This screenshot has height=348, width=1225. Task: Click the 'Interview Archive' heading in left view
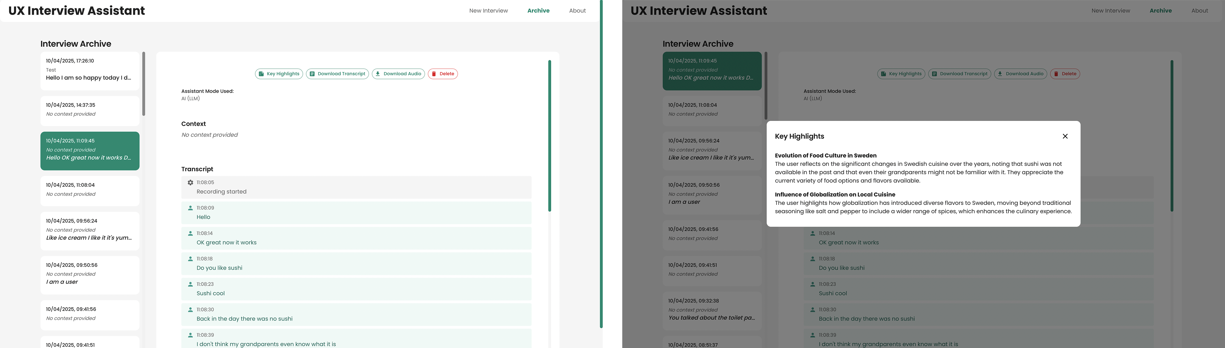coord(76,44)
